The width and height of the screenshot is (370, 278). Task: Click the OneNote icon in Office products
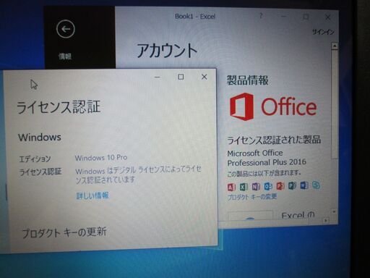coord(256,186)
